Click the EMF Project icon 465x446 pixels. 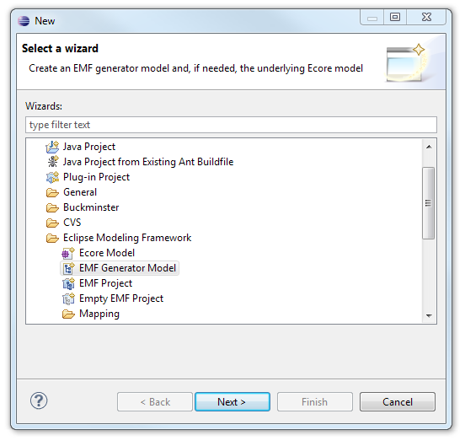(68, 283)
